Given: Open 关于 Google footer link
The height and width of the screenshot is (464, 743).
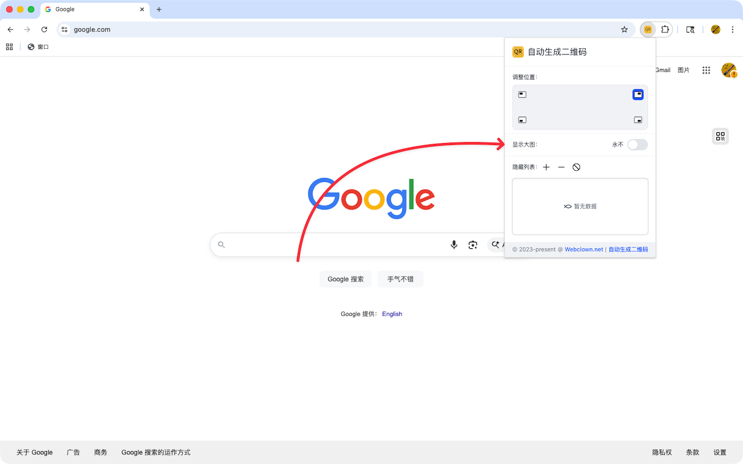Looking at the screenshot, I should [34, 452].
